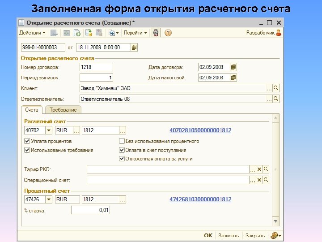This screenshot has width=322, height=242.
Task: Click the post document icon with coins
Action: pyautogui.click(x=89, y=33)
